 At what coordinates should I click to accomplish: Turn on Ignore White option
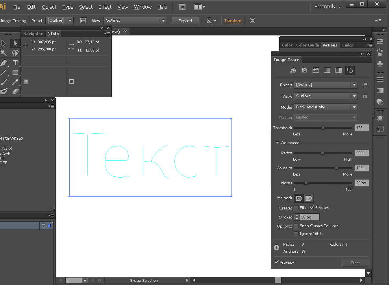click(296, 234)
